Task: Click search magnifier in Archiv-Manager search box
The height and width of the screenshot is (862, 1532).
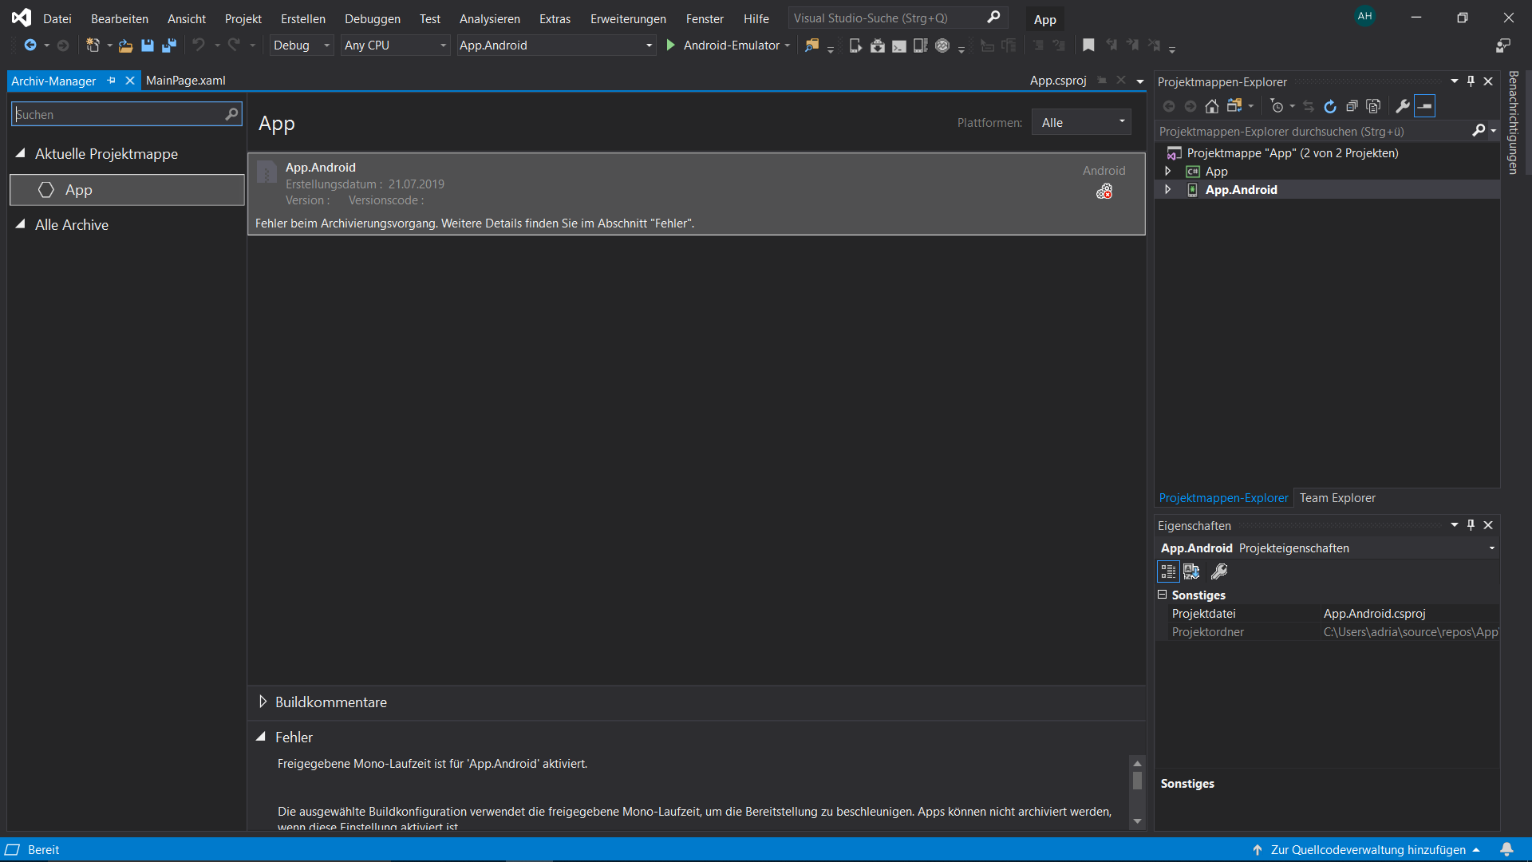Action: [x=231, y=114]
